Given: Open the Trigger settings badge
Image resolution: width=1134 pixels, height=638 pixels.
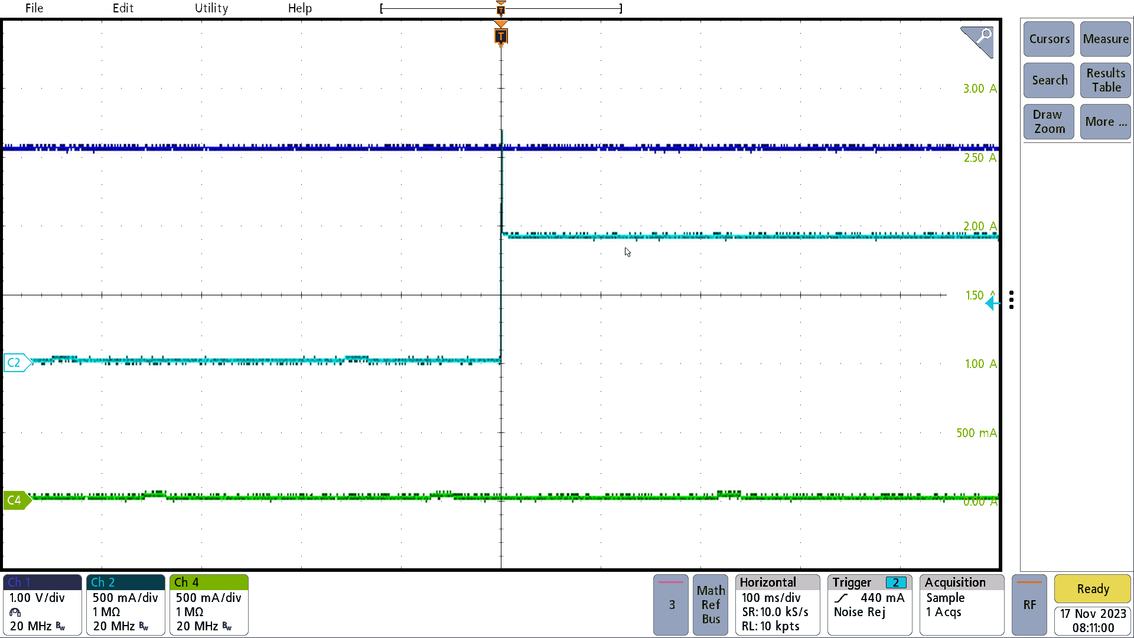Looking at the screenshot, I should pos(870,605).
